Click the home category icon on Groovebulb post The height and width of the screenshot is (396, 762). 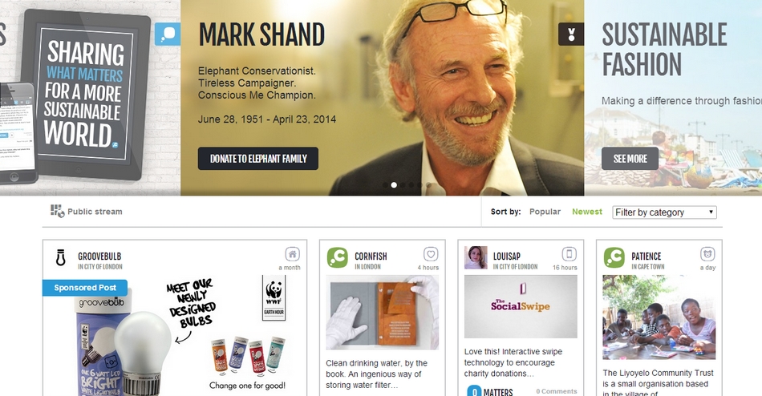(x=292, y=254)
